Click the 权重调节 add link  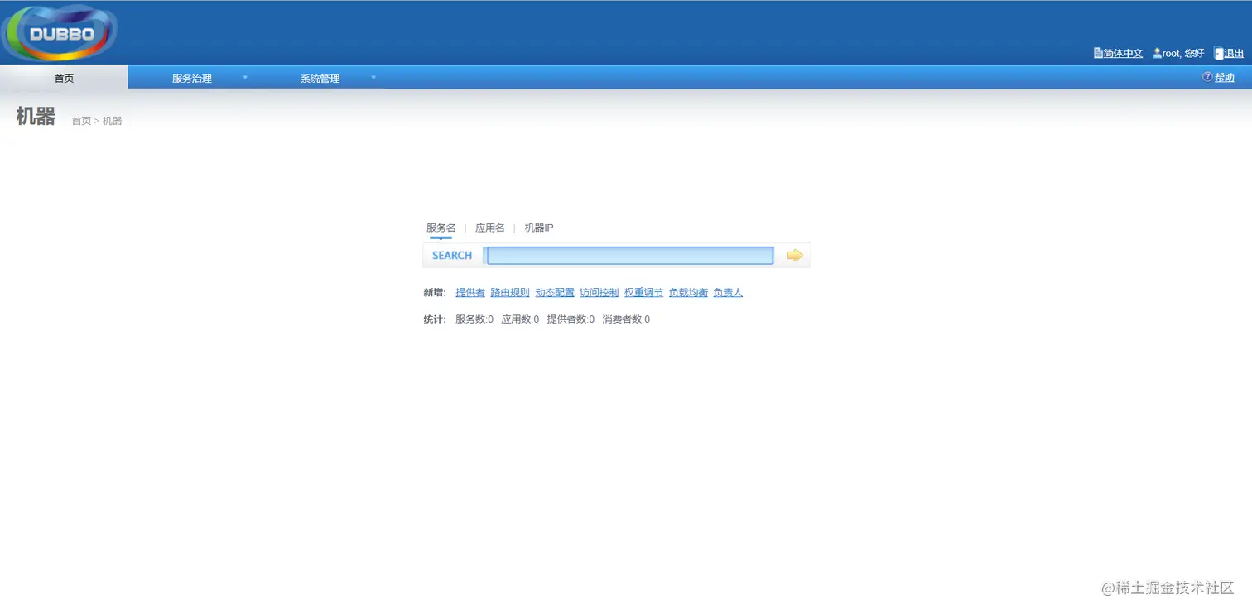[644, 293]
